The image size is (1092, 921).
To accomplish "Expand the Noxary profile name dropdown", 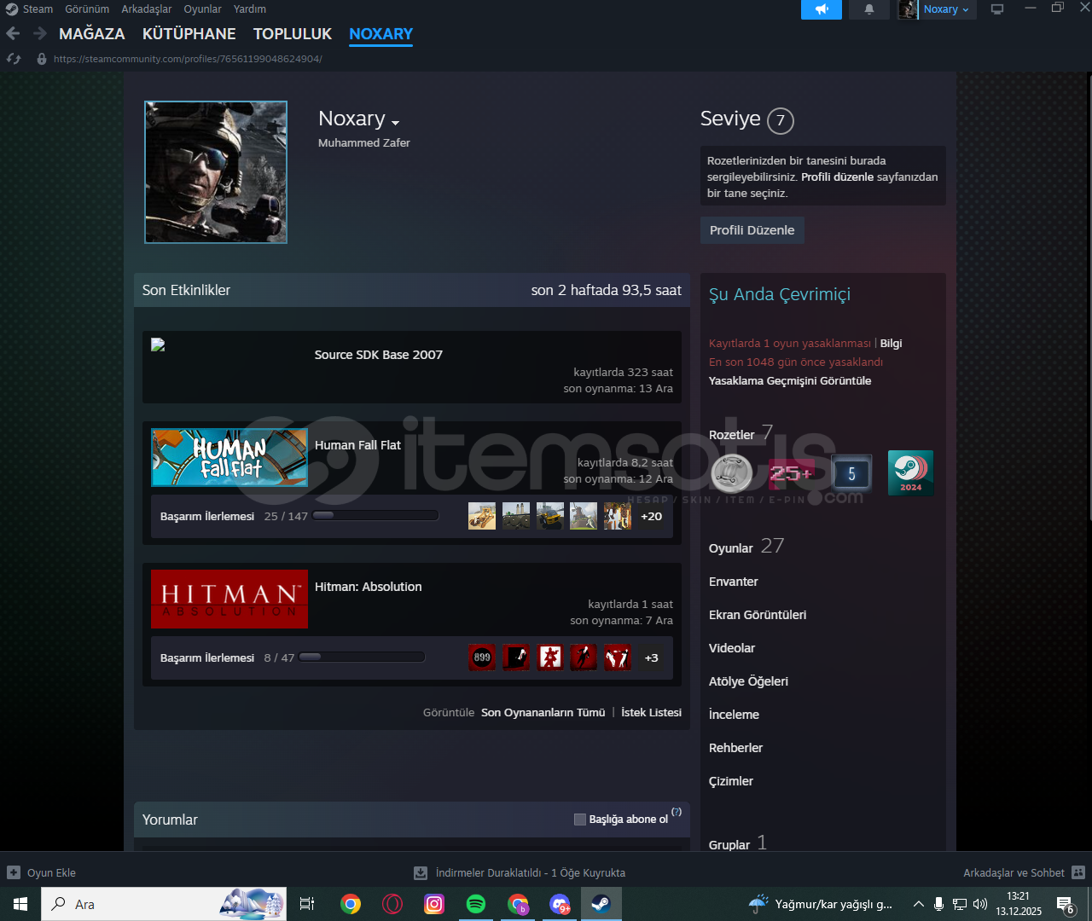I will [x=395, y=122].
